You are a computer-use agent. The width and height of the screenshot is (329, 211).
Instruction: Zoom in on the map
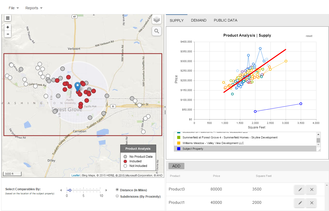[x=8, y=27]
